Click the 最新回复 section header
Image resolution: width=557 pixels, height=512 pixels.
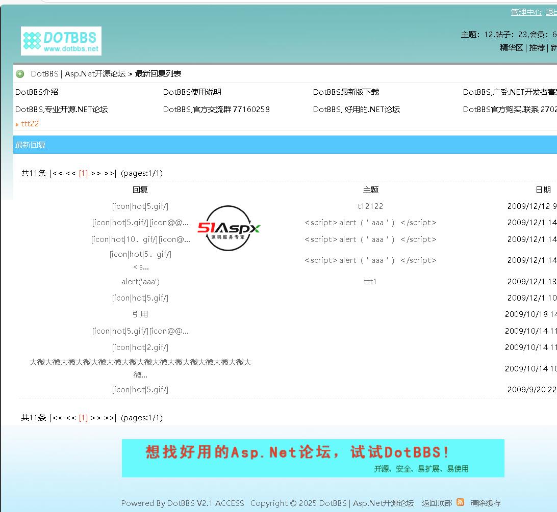(31, 145)
